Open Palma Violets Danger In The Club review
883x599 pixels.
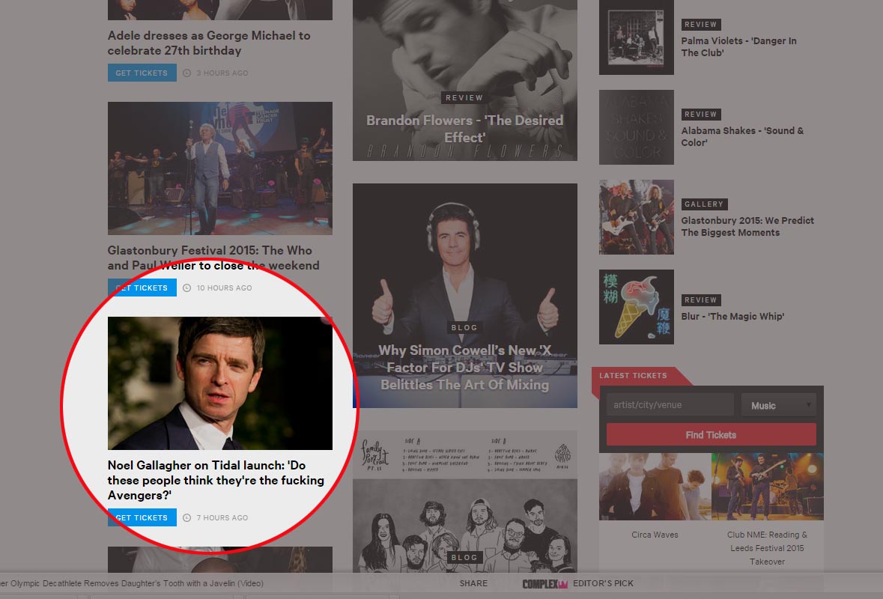tap(738, 46)
